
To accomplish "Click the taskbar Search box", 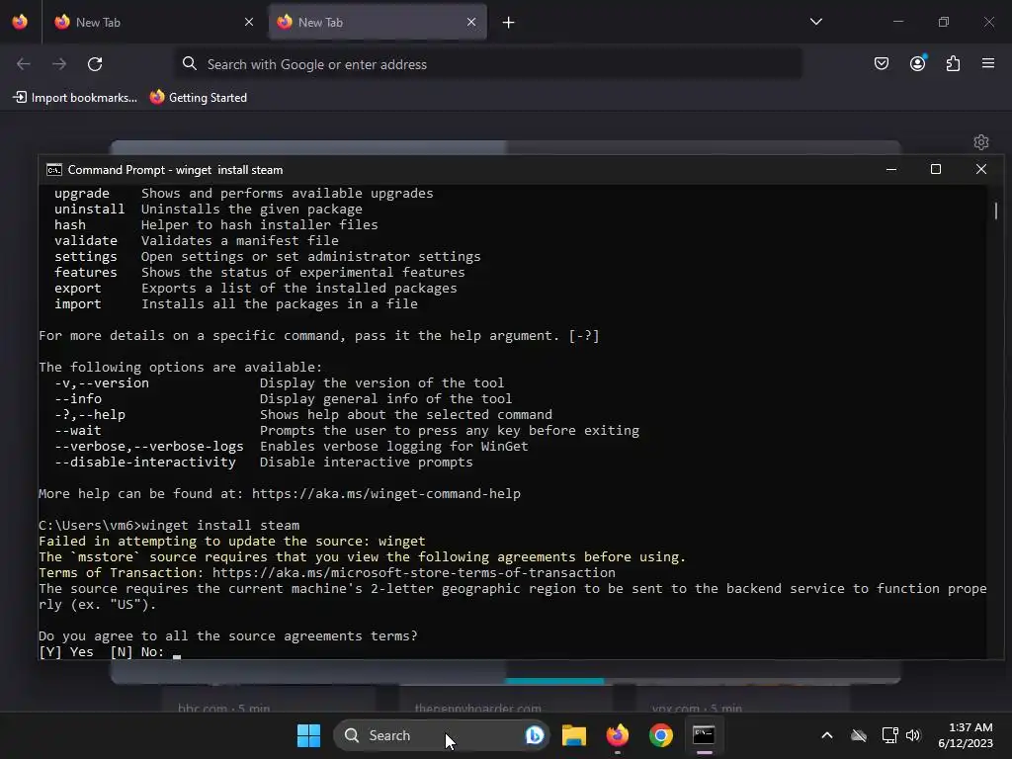I will 442,735.
